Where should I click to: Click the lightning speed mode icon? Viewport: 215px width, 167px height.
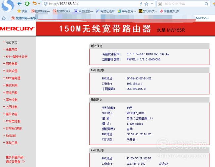coord(141,4)
